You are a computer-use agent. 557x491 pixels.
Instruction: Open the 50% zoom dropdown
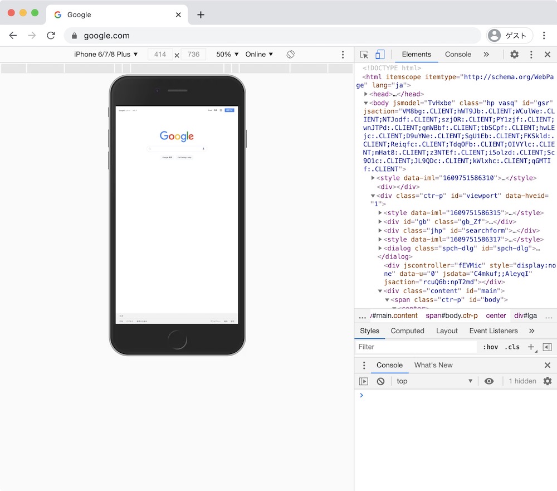pos(227,55)
